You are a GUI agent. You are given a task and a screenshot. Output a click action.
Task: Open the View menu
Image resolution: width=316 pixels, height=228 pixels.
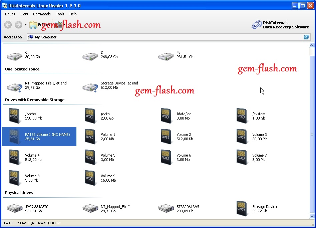pyautogui.click(x=24, y=14)
